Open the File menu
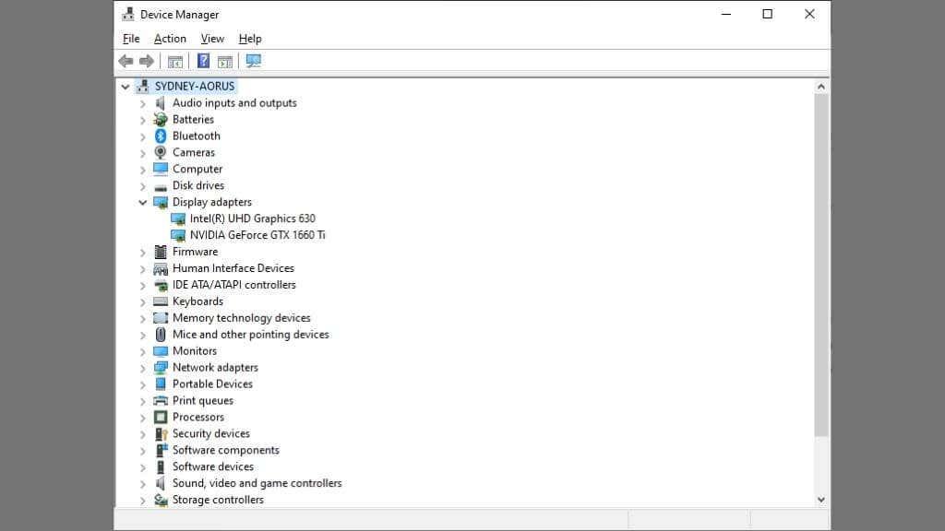This screenshot has width=945, height=531. pyautogui.click(x=131, y=39)
